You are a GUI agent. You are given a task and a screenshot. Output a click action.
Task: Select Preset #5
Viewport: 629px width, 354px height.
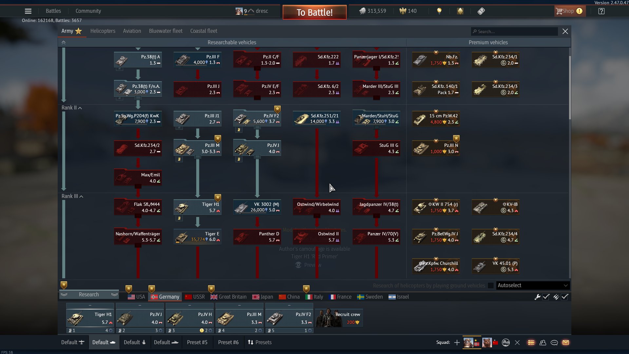point(197,343)
